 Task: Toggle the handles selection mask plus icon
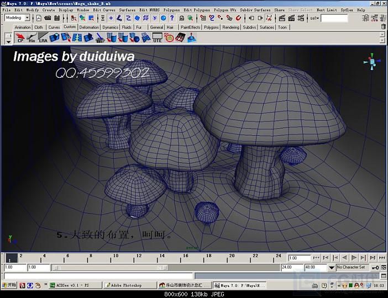pos(111,18)
